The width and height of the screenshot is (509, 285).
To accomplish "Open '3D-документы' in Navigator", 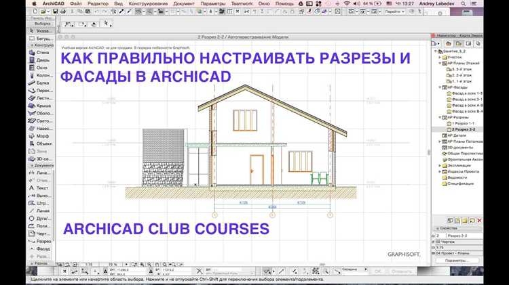I will point(458,148).
